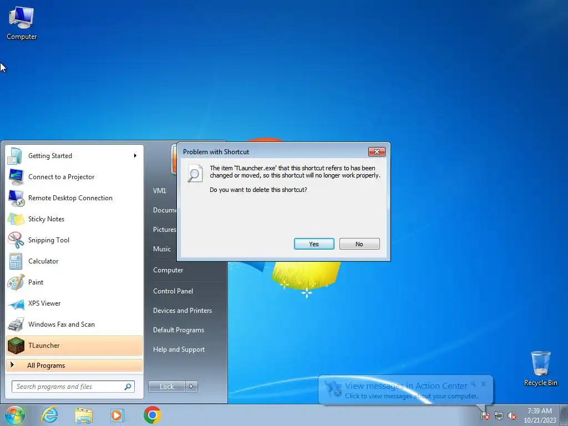This screenshot has height=426, width=568.
Task: Select the Computer desktop icon
Action: click(22, 23)
